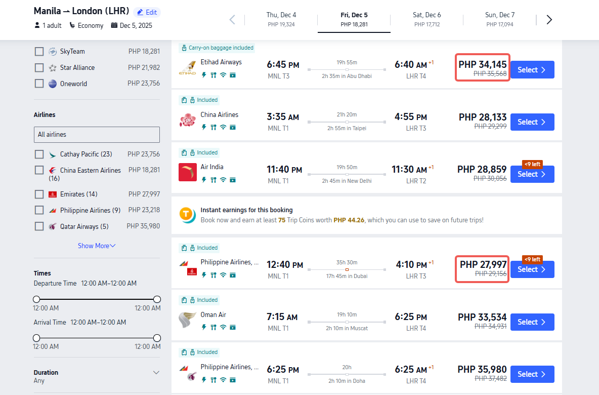Collapse the Duration filter section
Screen dimensions: 599x395
[156, 373]
